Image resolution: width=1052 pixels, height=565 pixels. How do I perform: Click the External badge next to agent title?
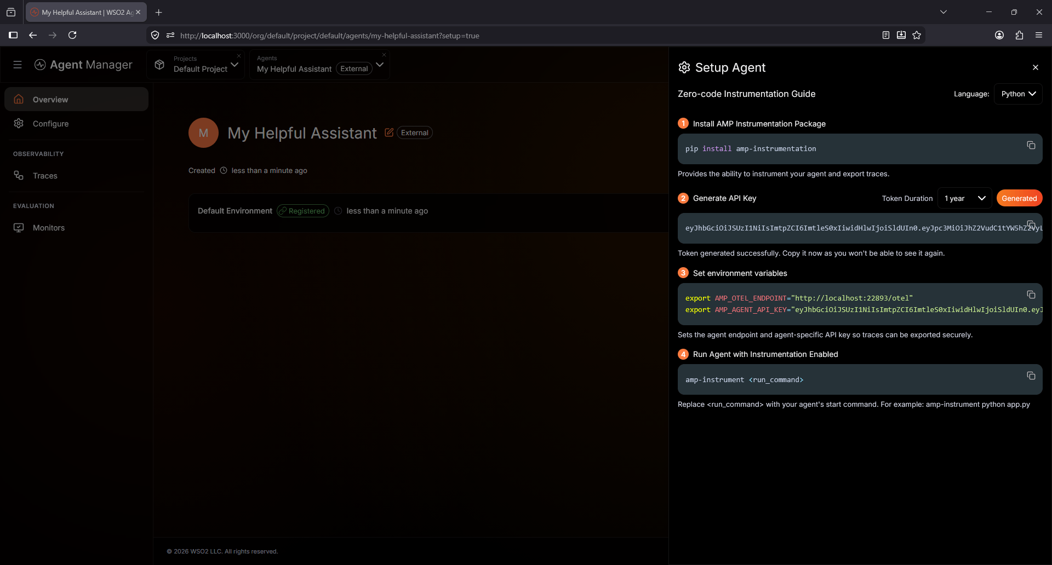(x=415, y=133)
